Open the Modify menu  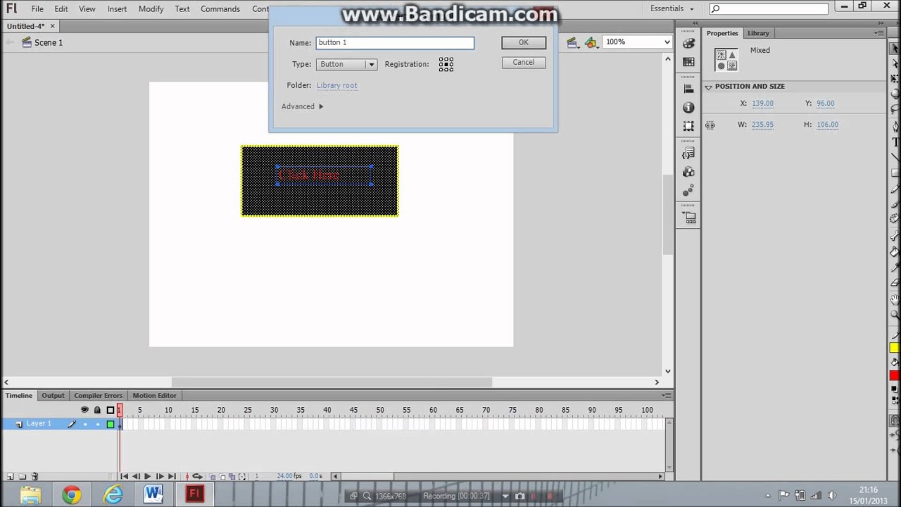point(151,9)
